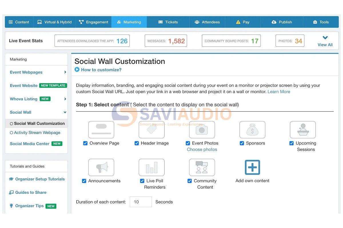Click the Live Poll bar chart icon
Viewport: 343px width, 228px height.
click(x=151, y=167)
